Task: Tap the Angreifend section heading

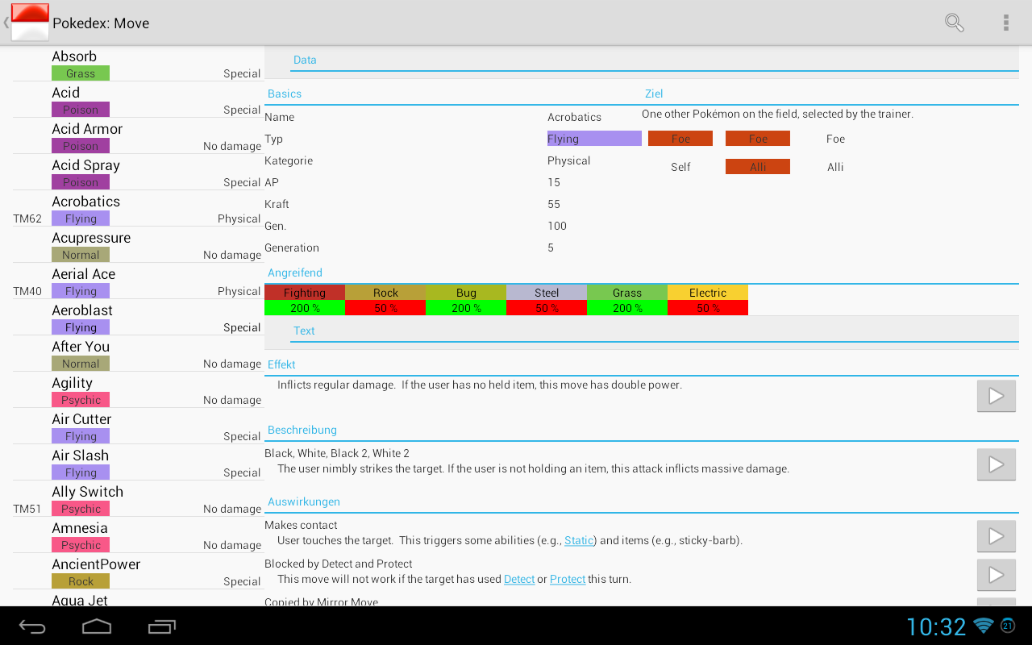Action: click(x=295, y=273)
